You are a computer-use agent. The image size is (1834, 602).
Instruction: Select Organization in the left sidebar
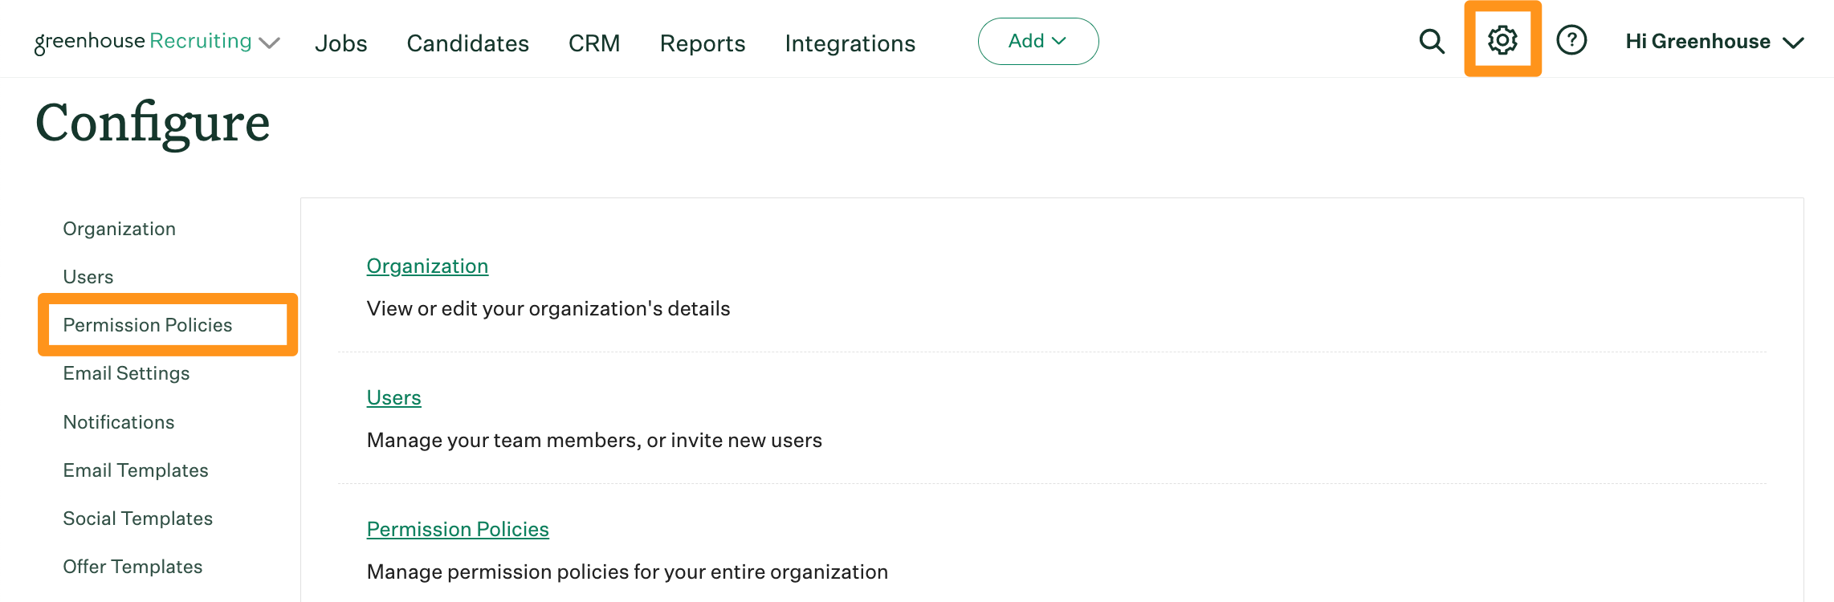120,229
